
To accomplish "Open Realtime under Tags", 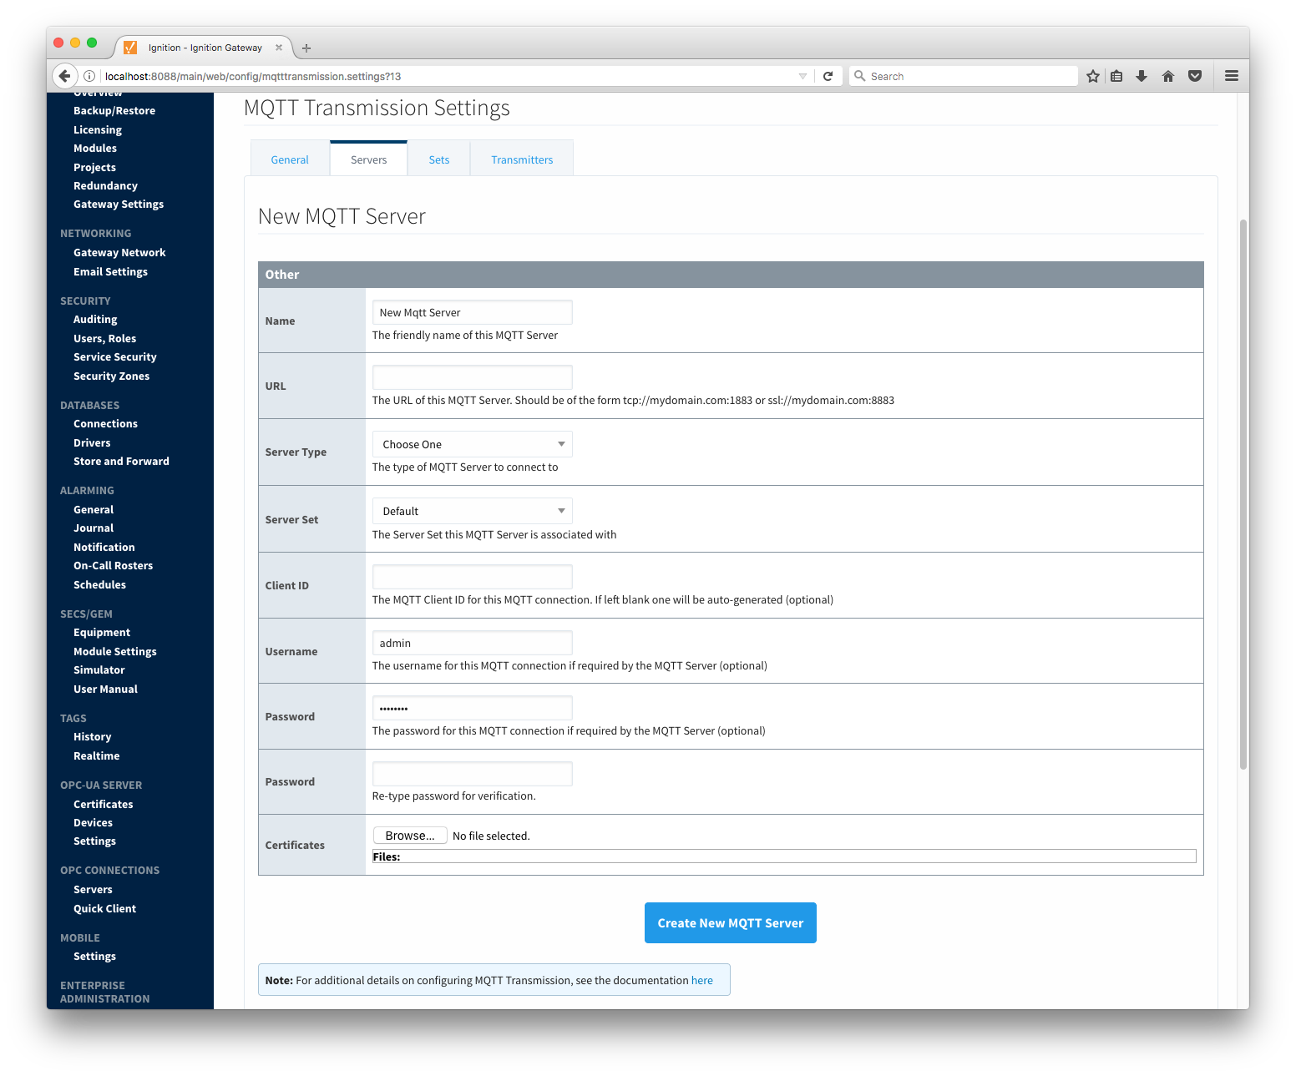I will click(96, 755).
